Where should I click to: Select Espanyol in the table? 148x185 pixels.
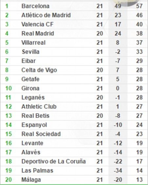[34, 125]
